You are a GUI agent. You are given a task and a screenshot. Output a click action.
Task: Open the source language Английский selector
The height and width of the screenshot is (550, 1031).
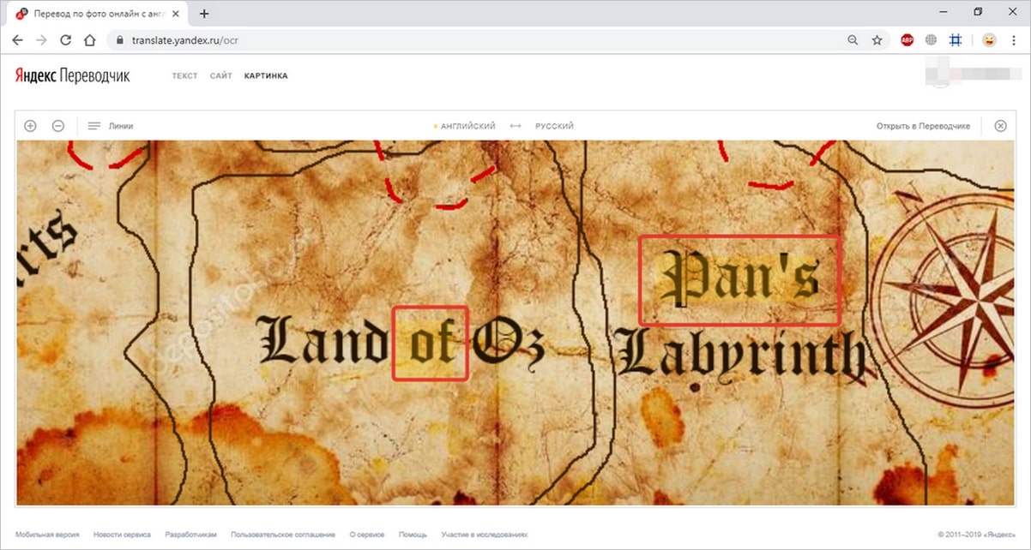click(467, 126)
